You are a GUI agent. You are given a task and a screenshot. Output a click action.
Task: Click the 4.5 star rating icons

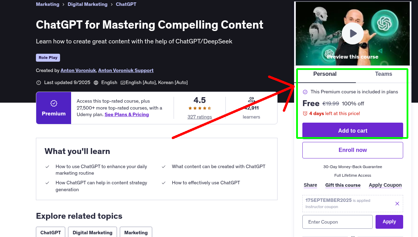click(x=200, y=108)
